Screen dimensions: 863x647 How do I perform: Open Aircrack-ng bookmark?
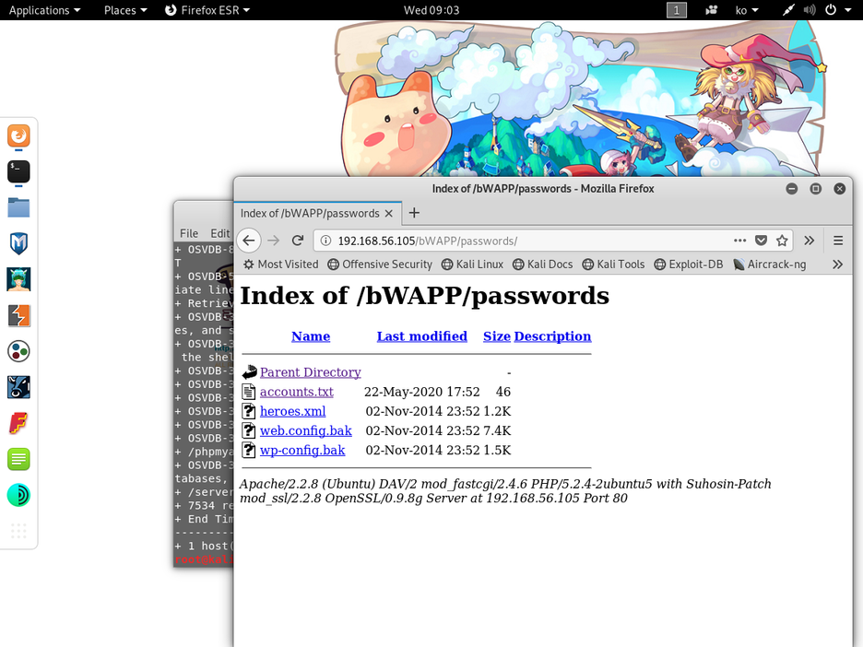(770, 265)
